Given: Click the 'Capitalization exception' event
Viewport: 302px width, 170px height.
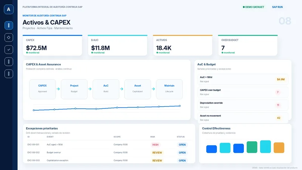Looking at the screenshot, I should coord(57,160).
